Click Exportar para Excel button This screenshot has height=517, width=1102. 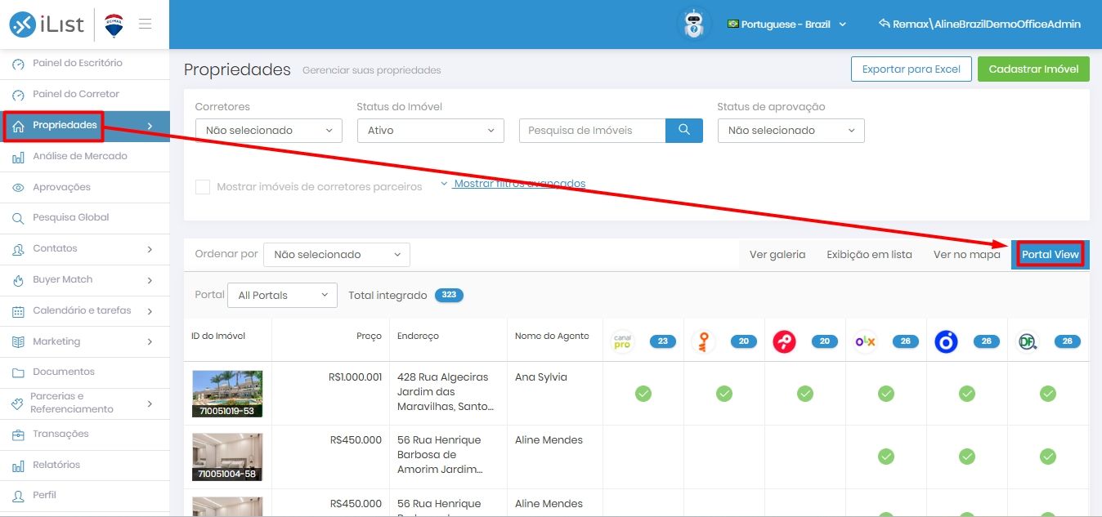[912, 69]
